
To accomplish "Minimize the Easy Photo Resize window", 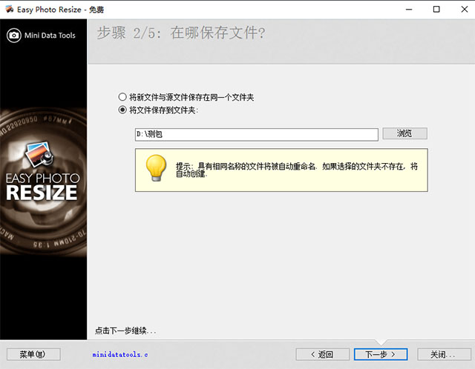I will (x=409, y=10).
